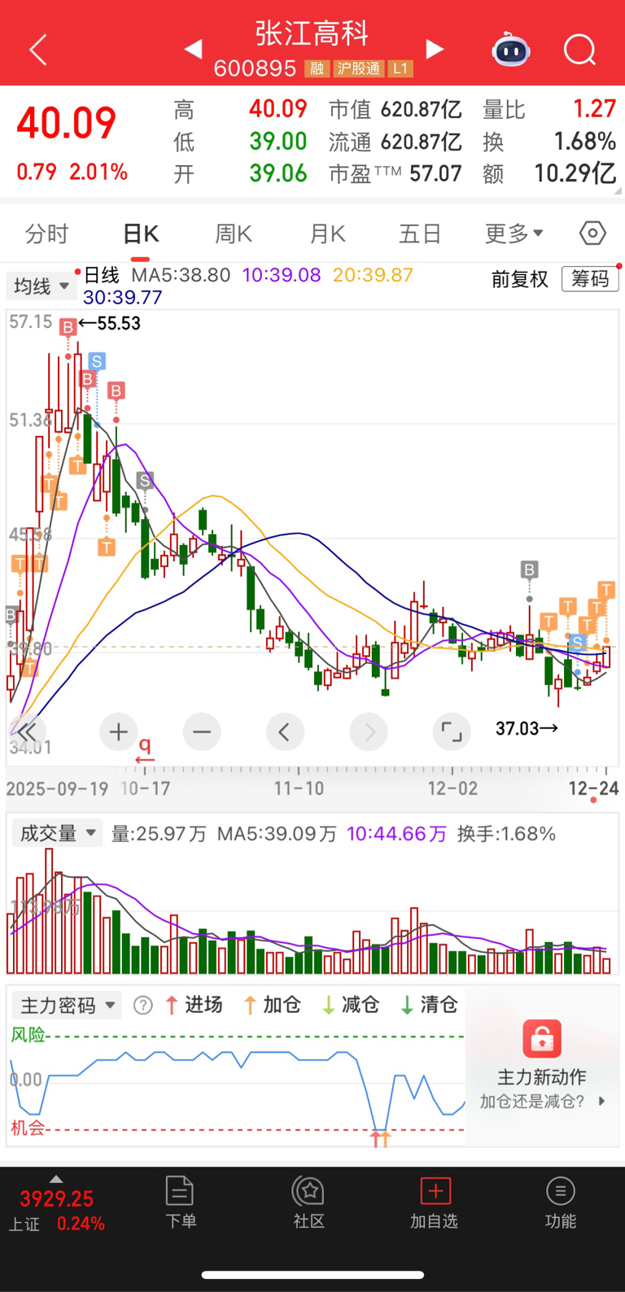This screenshot has width=625, height=1292.
Task: Switch to 五日 tab
Action: [x=420, y=234]
